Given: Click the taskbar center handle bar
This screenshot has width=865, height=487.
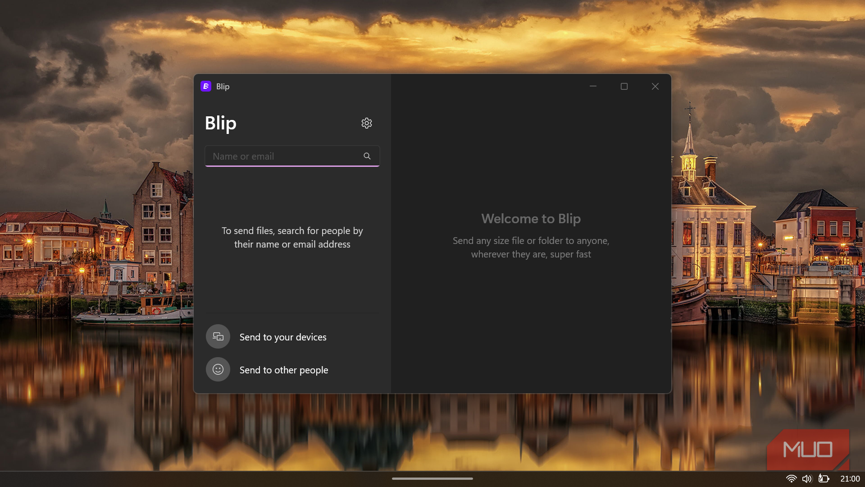Looking at the screenshot, I should [x=432, y=478].
